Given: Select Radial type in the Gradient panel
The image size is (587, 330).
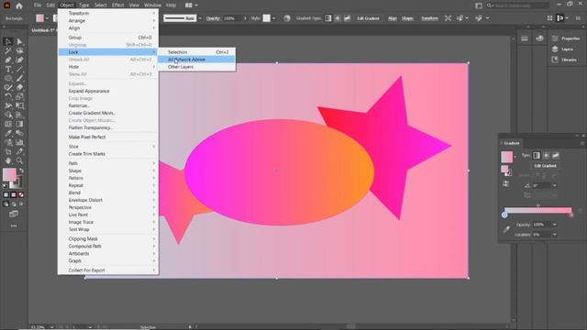Looking at the screenshot, I should (x=547, y=155).
